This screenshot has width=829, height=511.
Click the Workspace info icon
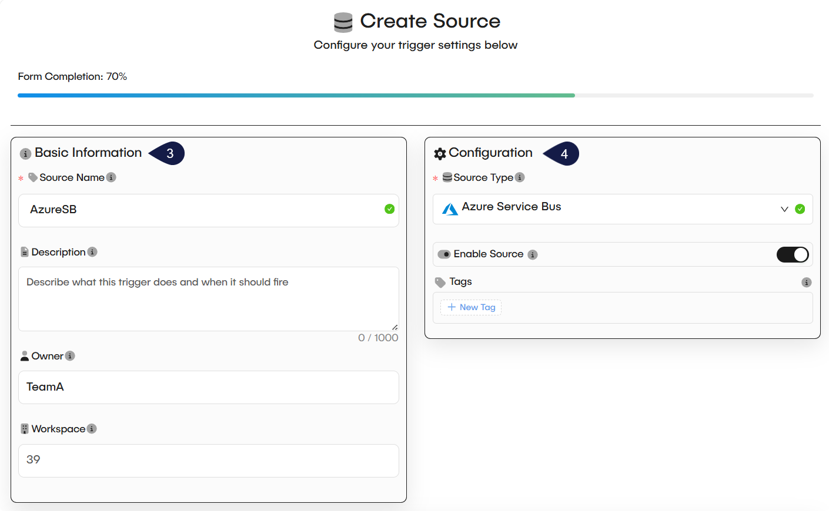point(92,429)
